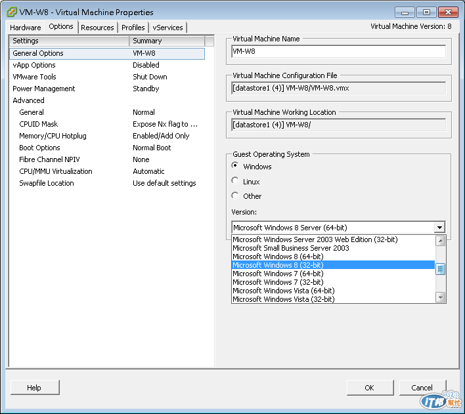The height and width of the screenshot is (414, 465).
Task: Click the Summary column header
Action: coord(167,41)
